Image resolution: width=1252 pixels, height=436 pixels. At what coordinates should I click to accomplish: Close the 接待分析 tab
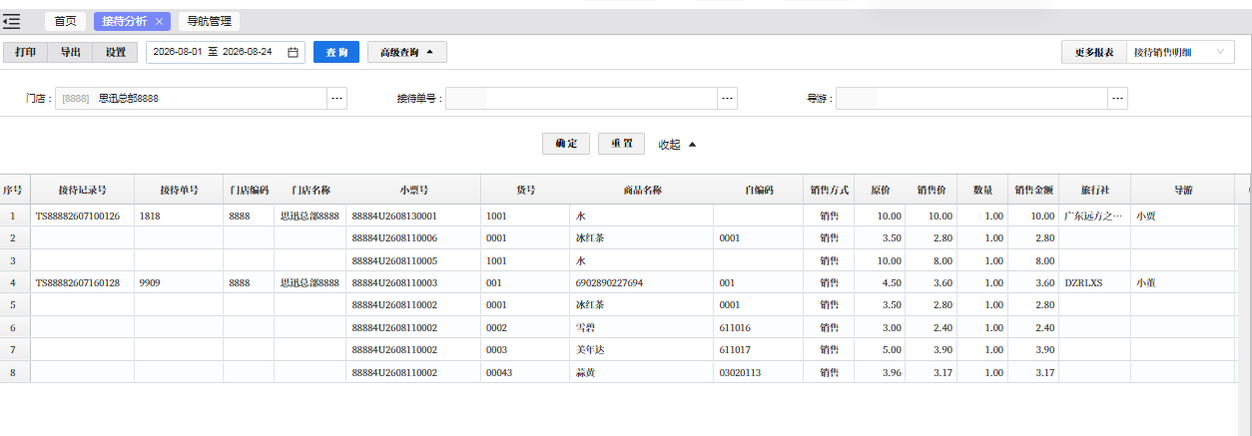pyautogui.click(x=161, y=21)
